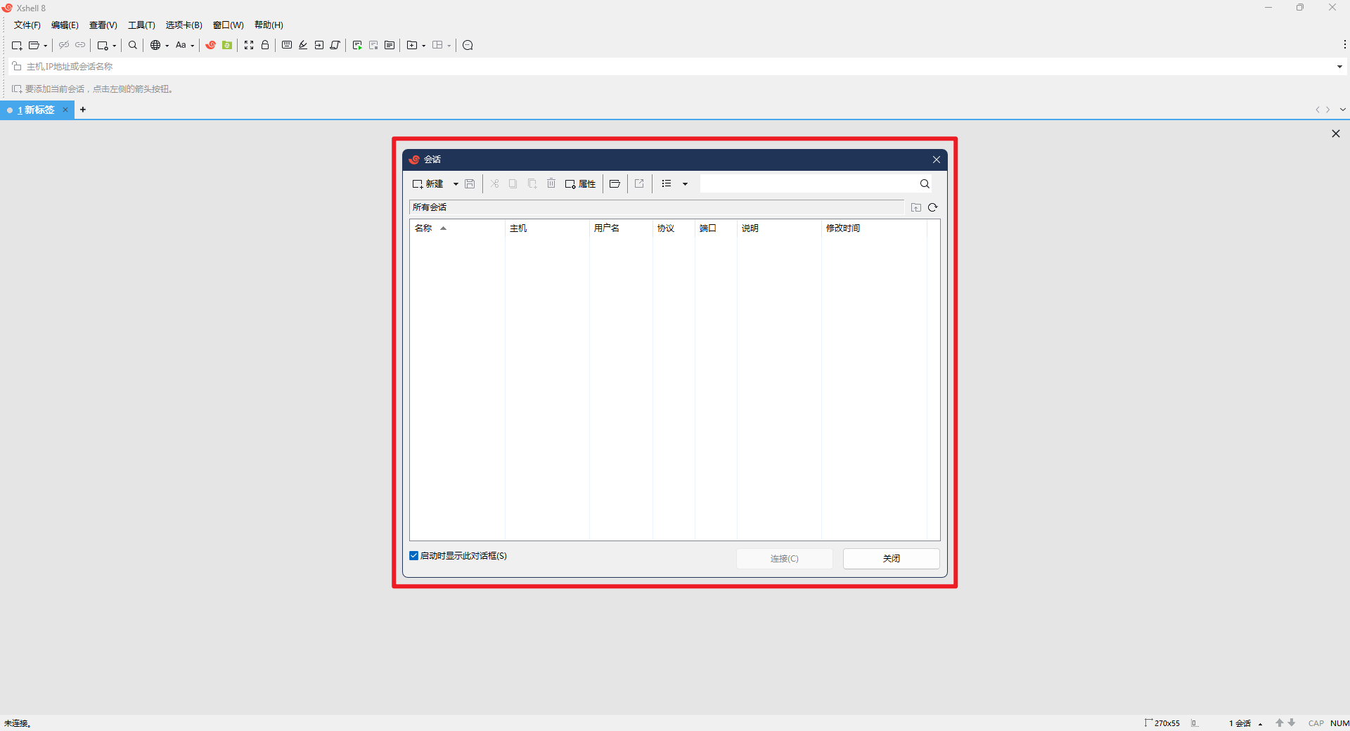Click the session search input field

coord(809,184)
